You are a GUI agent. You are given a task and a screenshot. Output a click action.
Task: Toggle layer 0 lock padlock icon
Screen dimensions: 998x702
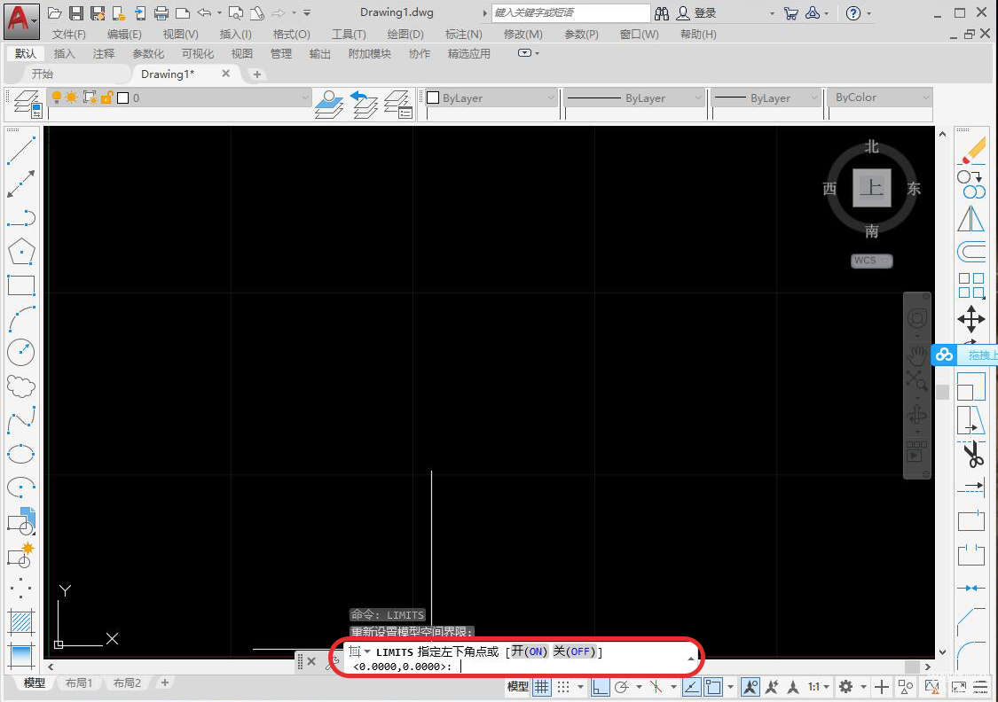tap(107, 97)
